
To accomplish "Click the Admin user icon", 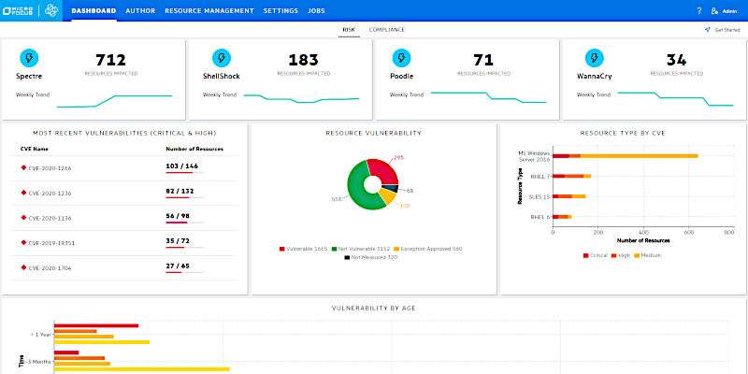I will click(715, 11).
